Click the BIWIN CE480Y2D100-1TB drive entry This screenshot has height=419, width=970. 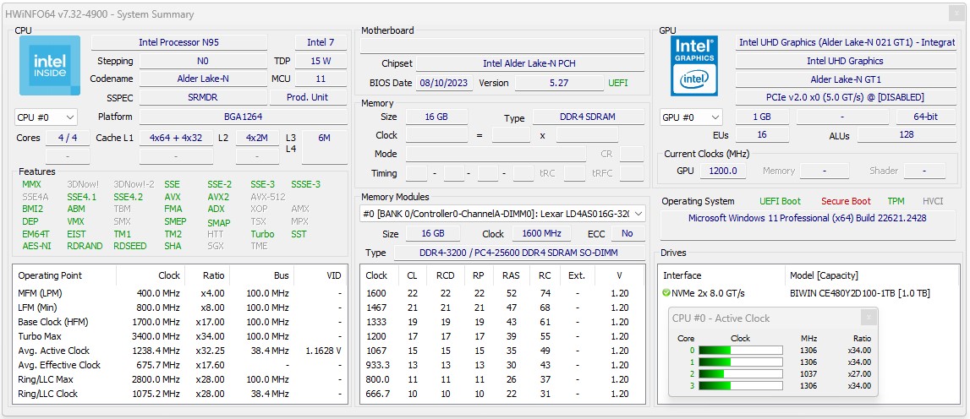click(x=860, y=293)
